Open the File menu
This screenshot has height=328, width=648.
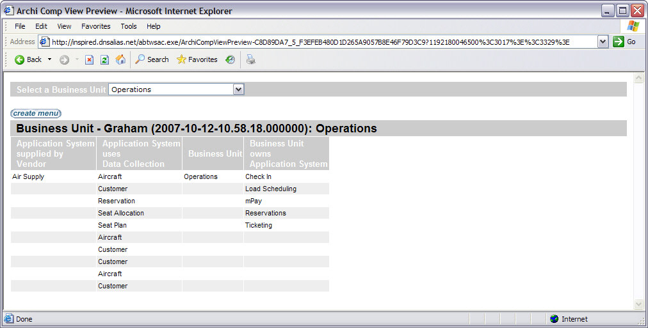[20, 26]
